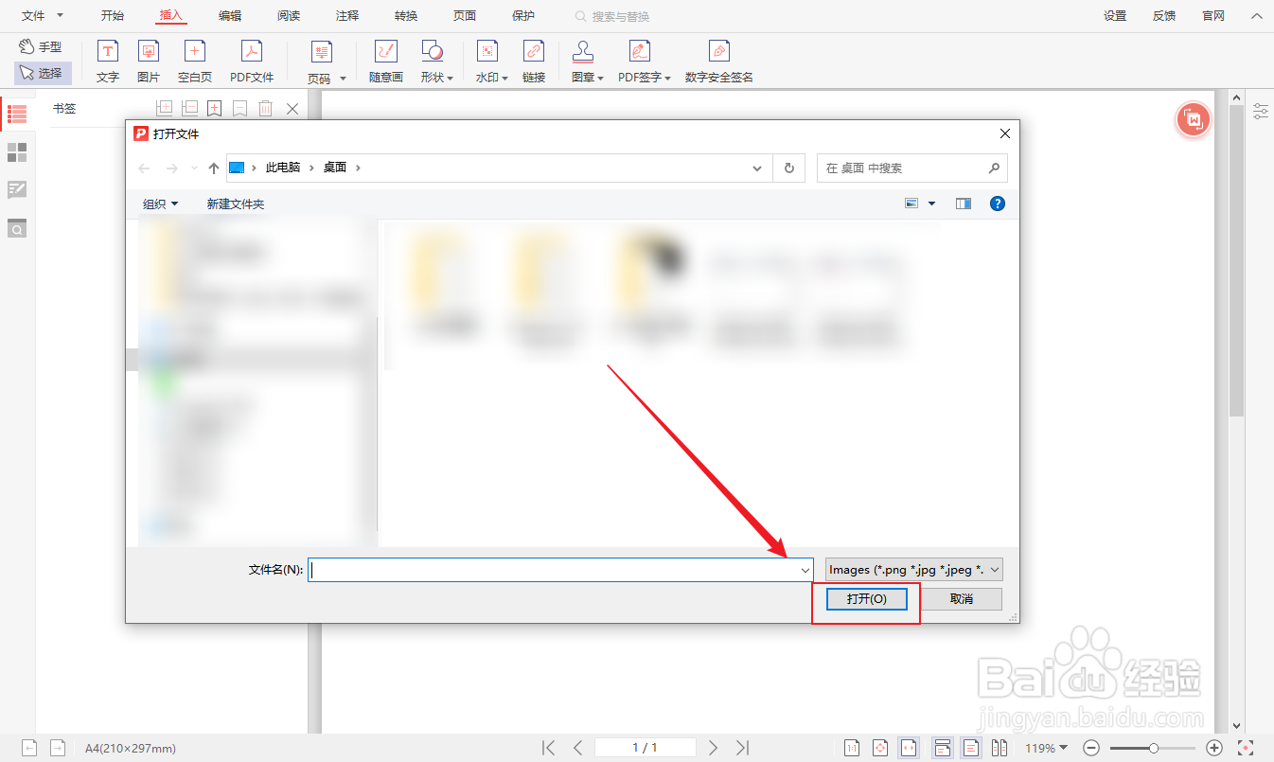Toggle single page layout

click(970, 748)
